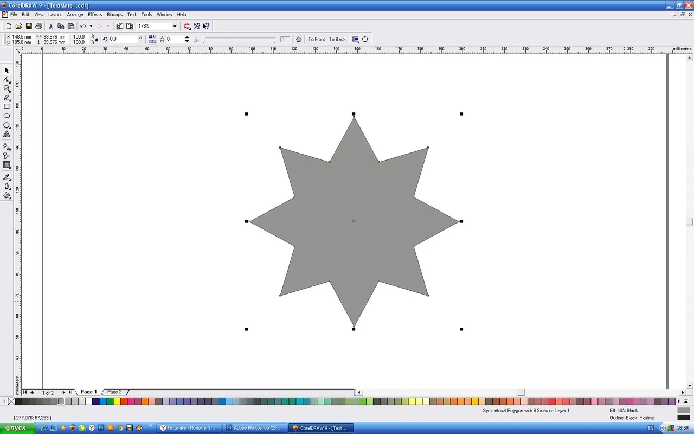The width and height of the screenshot is (694, 434).
Task: Pick the no-fill X swatch
Action: coord(11,401)
